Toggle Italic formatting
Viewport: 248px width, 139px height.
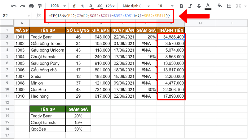coord(190,6)
